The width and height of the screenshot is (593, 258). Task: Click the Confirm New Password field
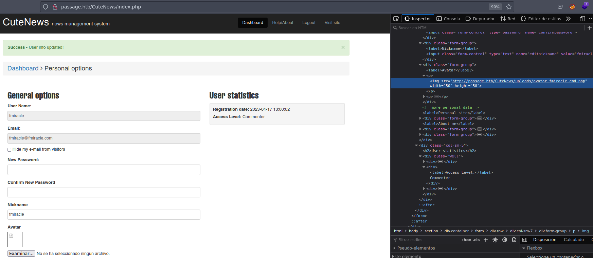(104, 192)
